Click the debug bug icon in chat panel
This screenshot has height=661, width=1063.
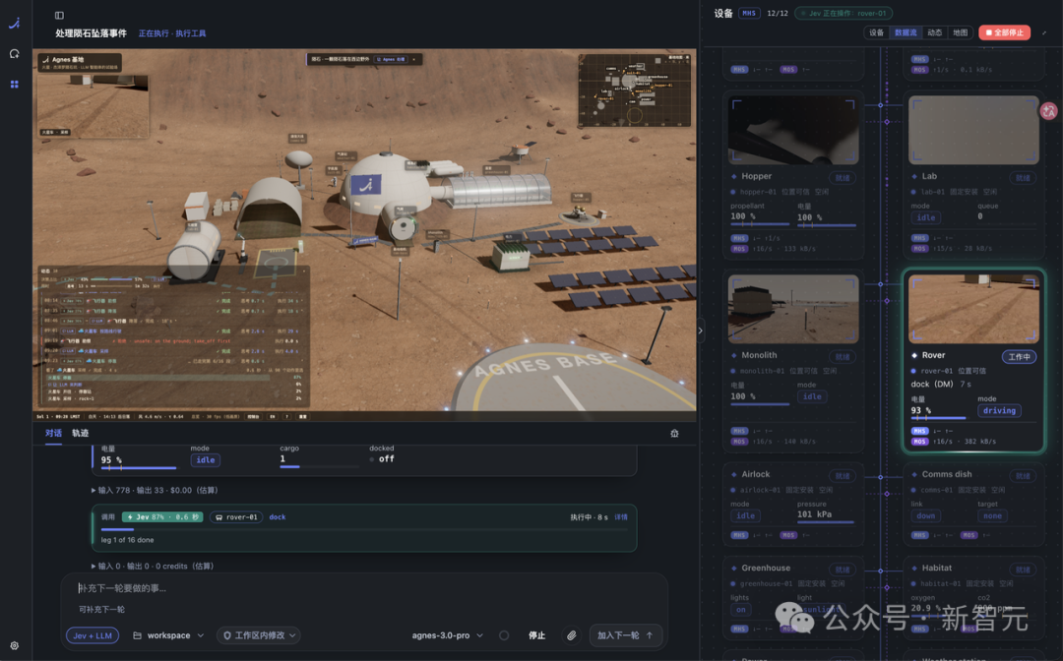point(674,434)
